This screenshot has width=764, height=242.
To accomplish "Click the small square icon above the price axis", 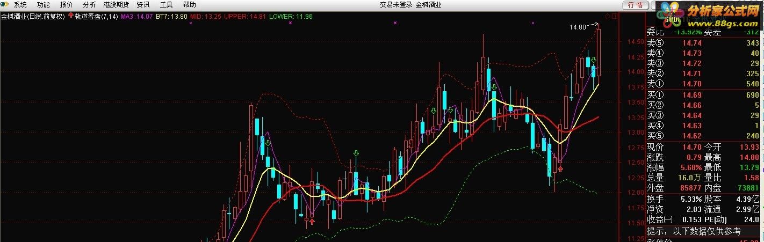I will (615, 17).
